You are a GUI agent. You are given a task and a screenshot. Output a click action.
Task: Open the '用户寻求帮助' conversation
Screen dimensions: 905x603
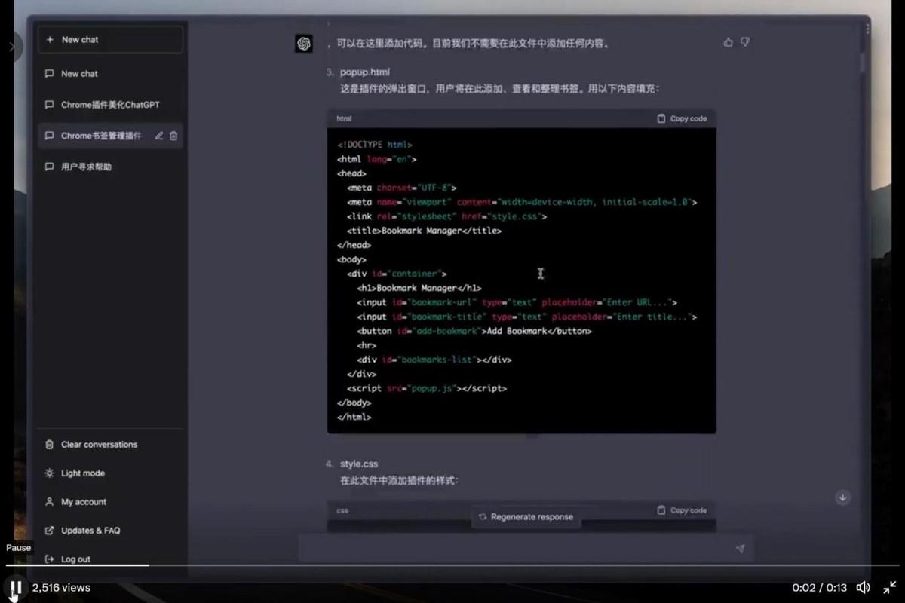tap(110, 167)
